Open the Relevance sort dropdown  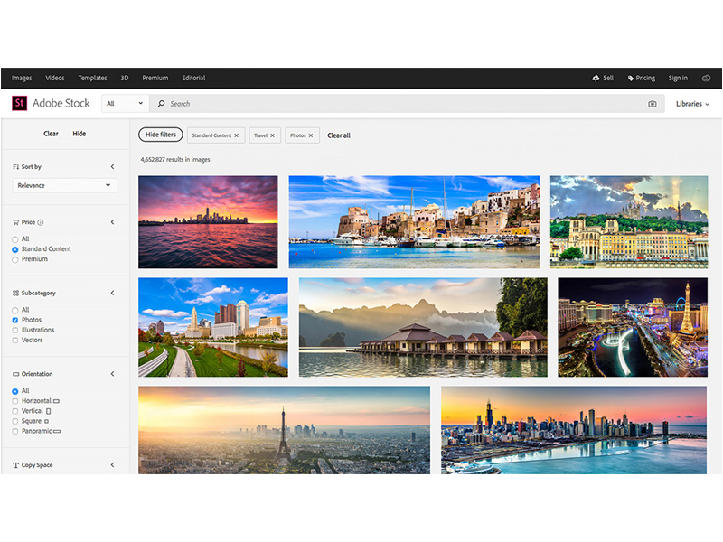pos(64,185)
